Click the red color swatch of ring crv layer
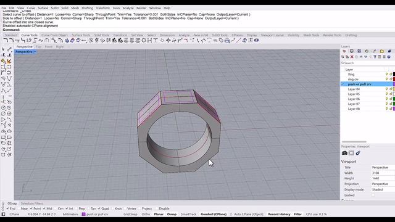The width and height of the screenshot is (395, 222). pos(394,80)
